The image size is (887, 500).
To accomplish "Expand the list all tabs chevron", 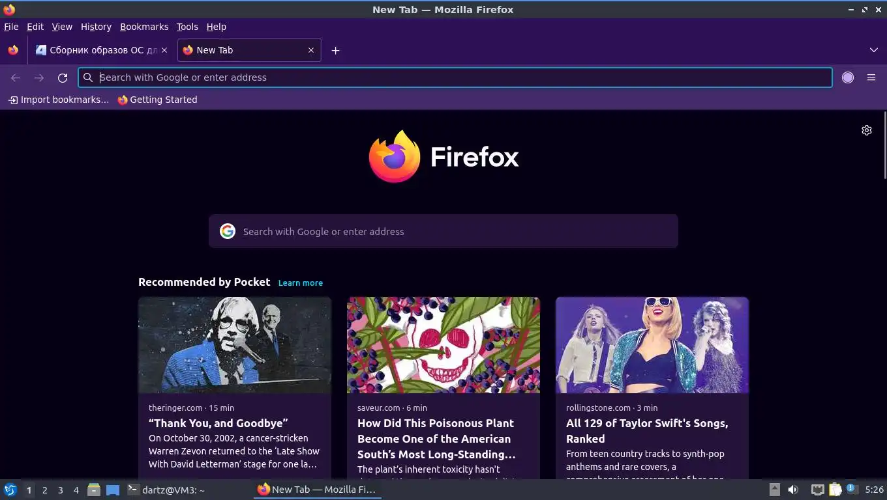I will pyautogui.click(x=874, y=50).
